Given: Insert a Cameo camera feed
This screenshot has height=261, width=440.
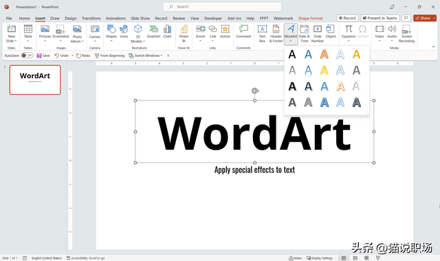Looking at the screenshot, I should 95,33.
